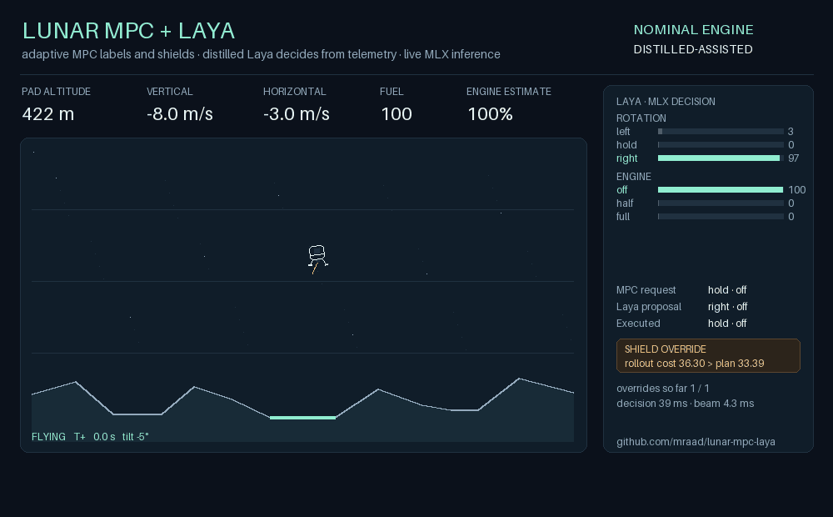Image resolution: width=833 pixels, height=517 pixels.
Task: Click the rotation 'left' probability bar
Action: point(721,132)
